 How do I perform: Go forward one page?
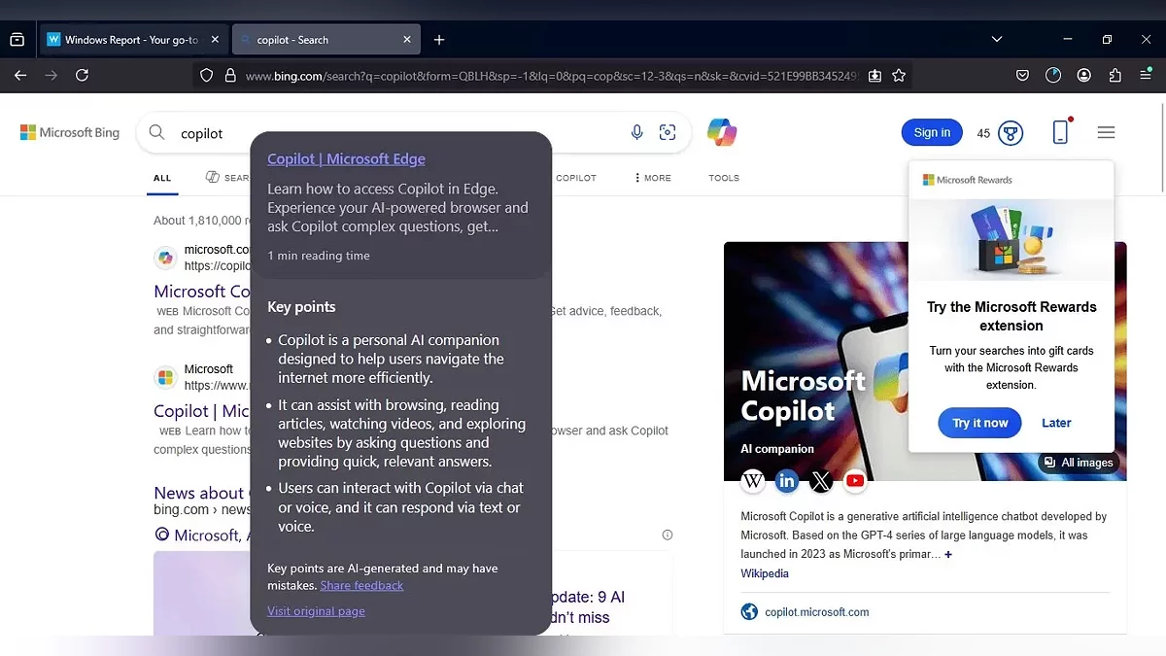(51, 75)
